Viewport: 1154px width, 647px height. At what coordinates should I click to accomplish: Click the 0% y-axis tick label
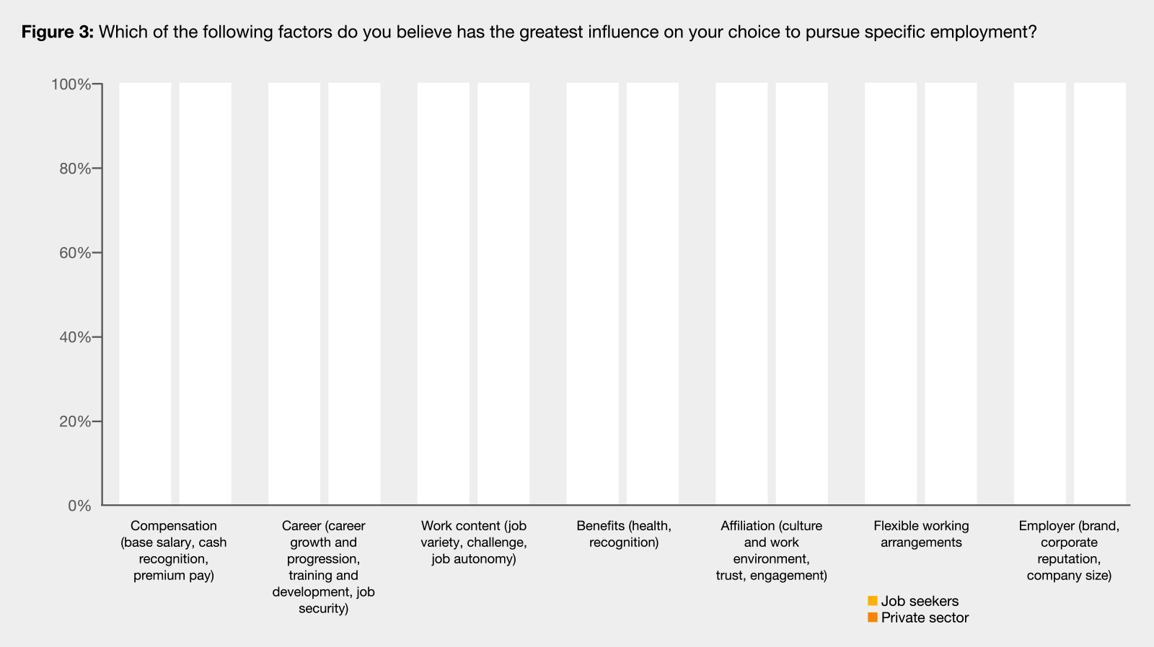point(79,506)
